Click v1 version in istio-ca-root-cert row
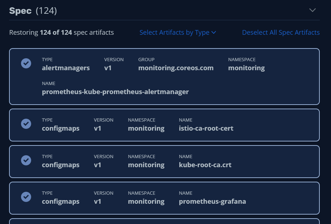Image resolution: width=331 pixels, height=224 pixels. (97, 128)
